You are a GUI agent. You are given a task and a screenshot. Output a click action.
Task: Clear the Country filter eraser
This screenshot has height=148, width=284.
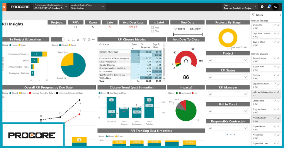point(278,75)
